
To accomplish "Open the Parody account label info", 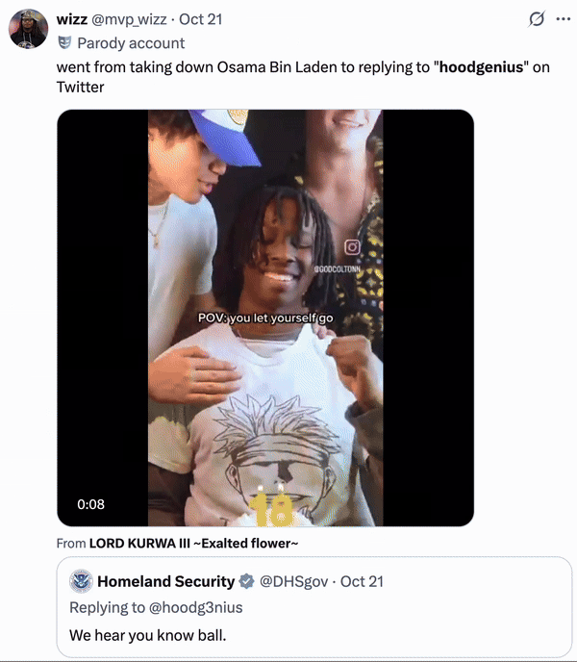I will [131, 43].
